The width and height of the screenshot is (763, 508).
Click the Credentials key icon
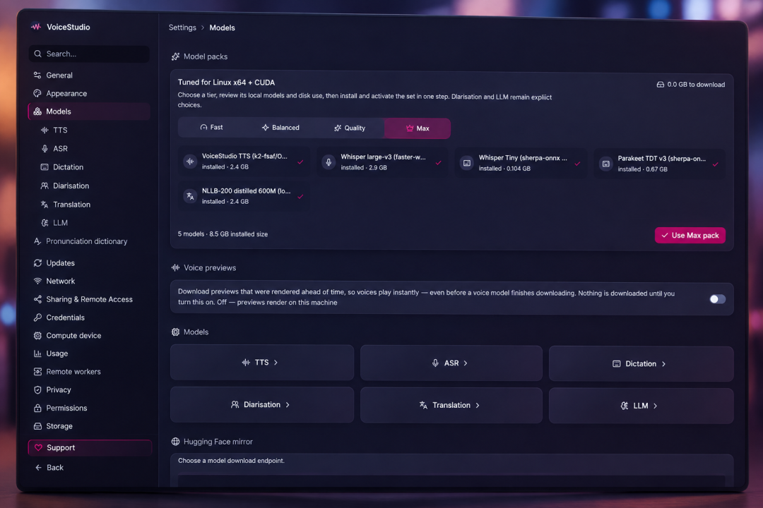(37, 317)
